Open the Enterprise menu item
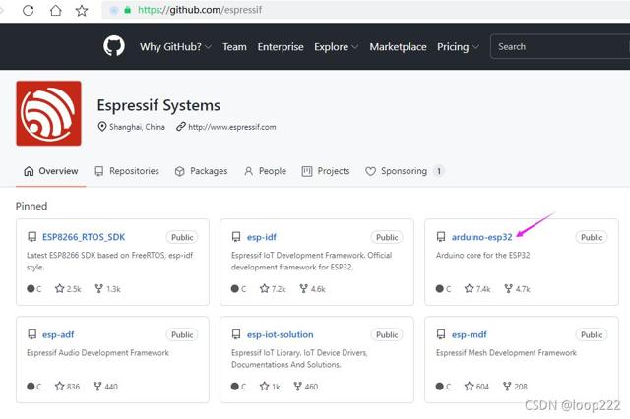This screenshot has width=630, height=419. [281, 47]
